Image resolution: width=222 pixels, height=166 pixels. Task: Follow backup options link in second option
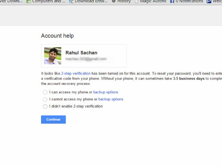pos(111,99)
